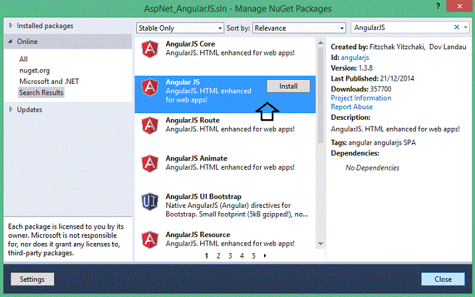Close the Manage NuGet Packages dialog

click(x=443, y=279)
